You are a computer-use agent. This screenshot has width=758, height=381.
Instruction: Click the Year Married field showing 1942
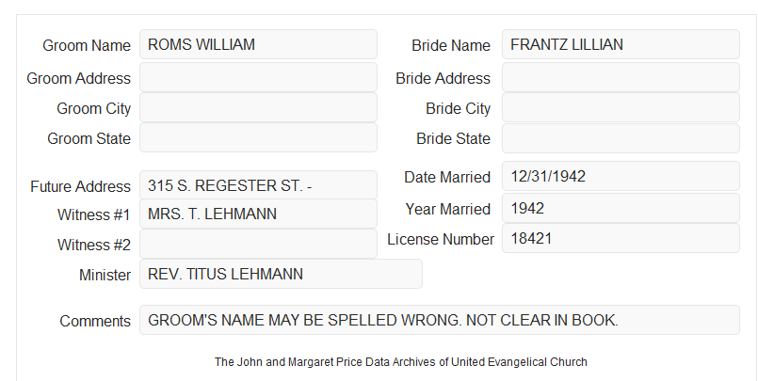click(x=621, y=208)
